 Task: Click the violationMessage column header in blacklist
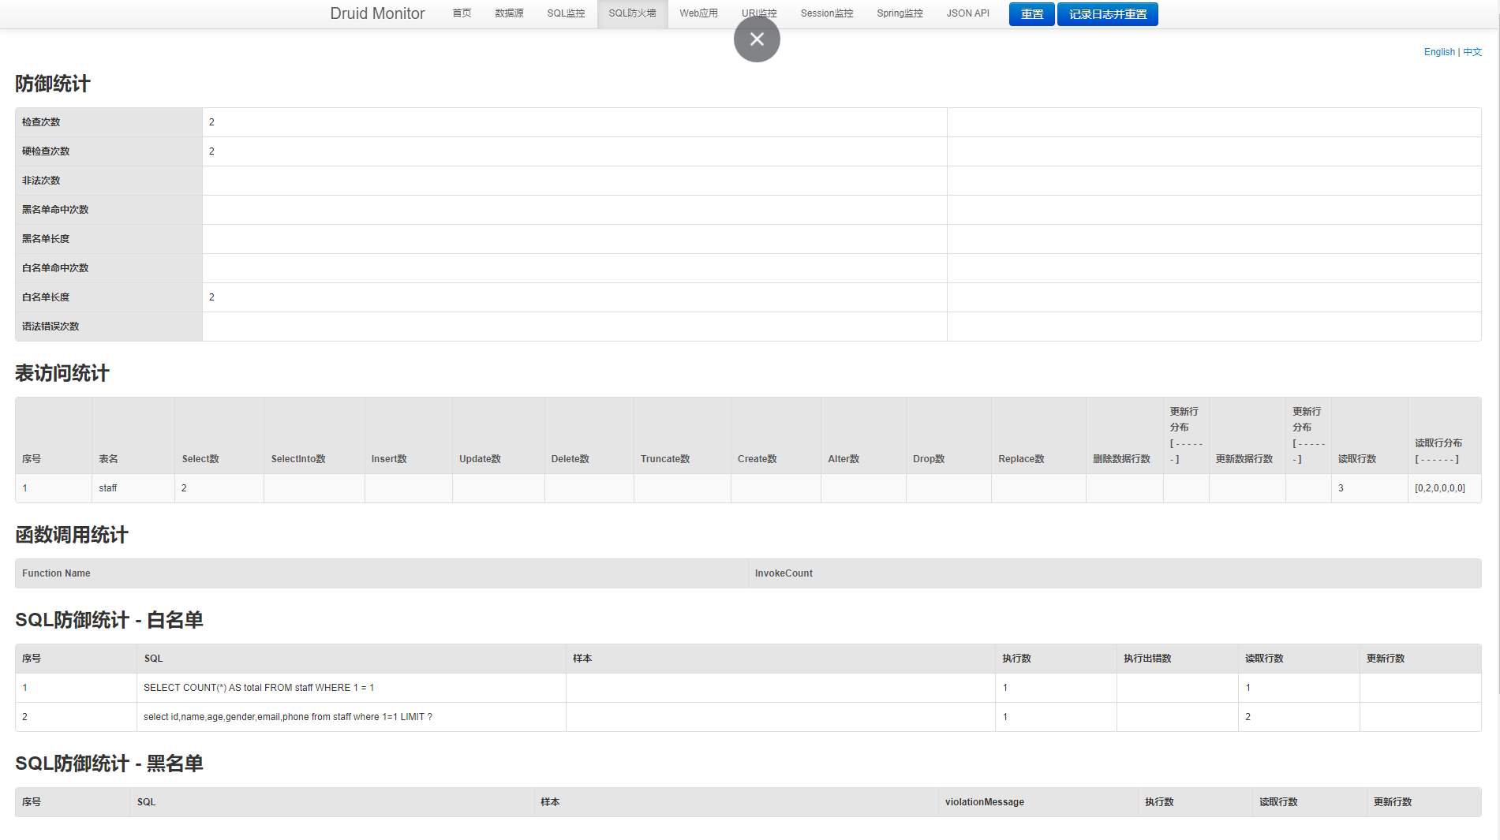[984, 802]
